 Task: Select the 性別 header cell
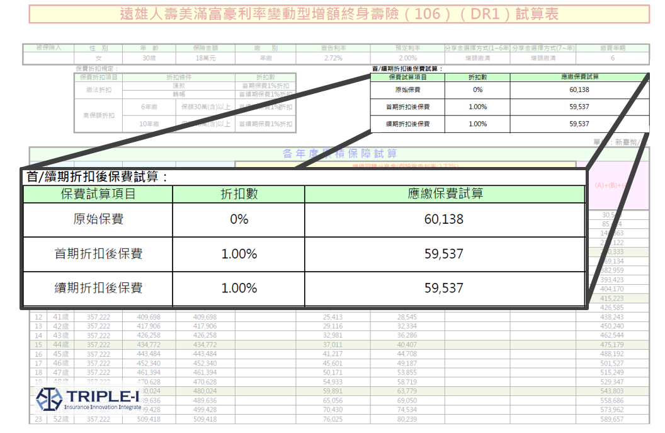pyautogui.click(x=98, y=48)
